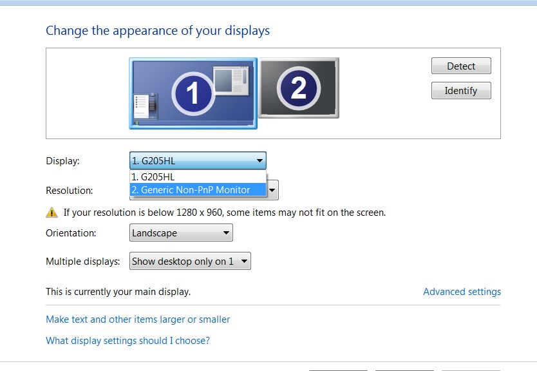Open the Multiple displays dropdown
Screen dimensions: 537x371
[190, 261]
